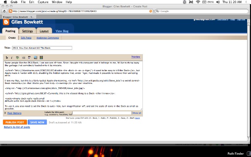Apply bold formatting in the post editor
The height and width of the screenshot is (157, 251).
(x=7, y=57)
